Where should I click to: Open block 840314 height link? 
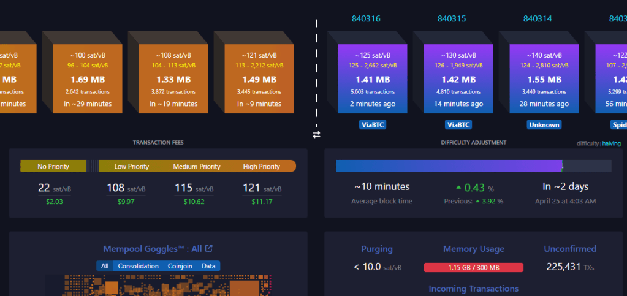click(538, 19)
